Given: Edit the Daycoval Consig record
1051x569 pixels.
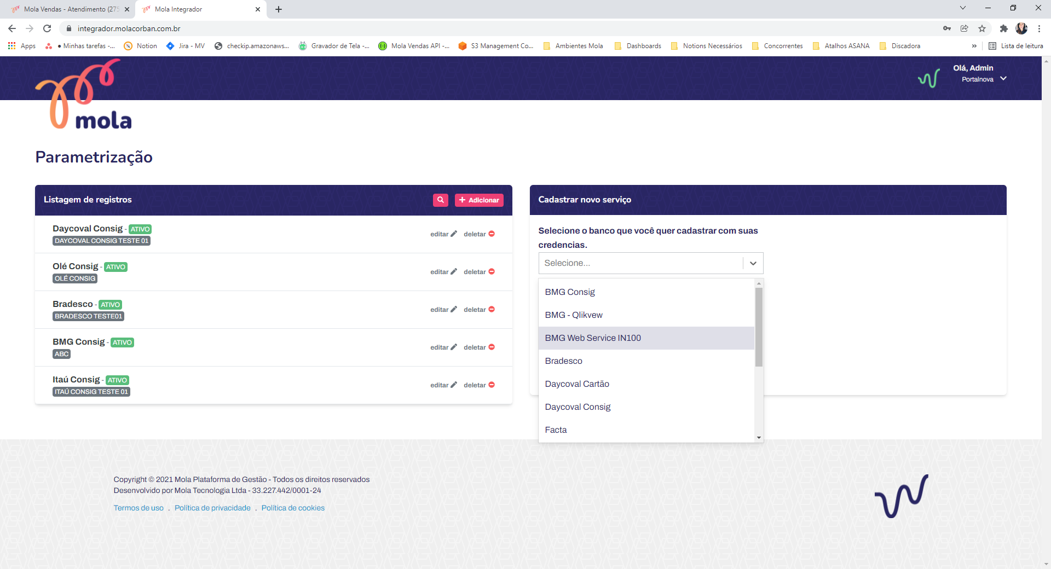Looking at the screenshot, I should pyautogui.click(x=443, y=234).
